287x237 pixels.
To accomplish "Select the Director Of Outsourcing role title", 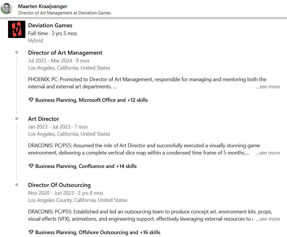I will 59,185.
